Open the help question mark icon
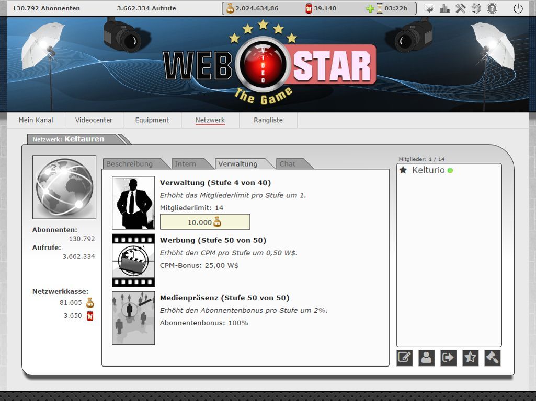The image size is (536, 401). point(492,8)
